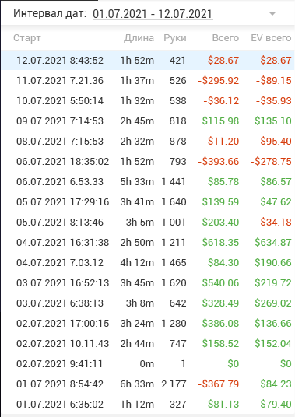Screen dimensions: 295x417
Task: Sort by the Старт column header
Action: 27,38
